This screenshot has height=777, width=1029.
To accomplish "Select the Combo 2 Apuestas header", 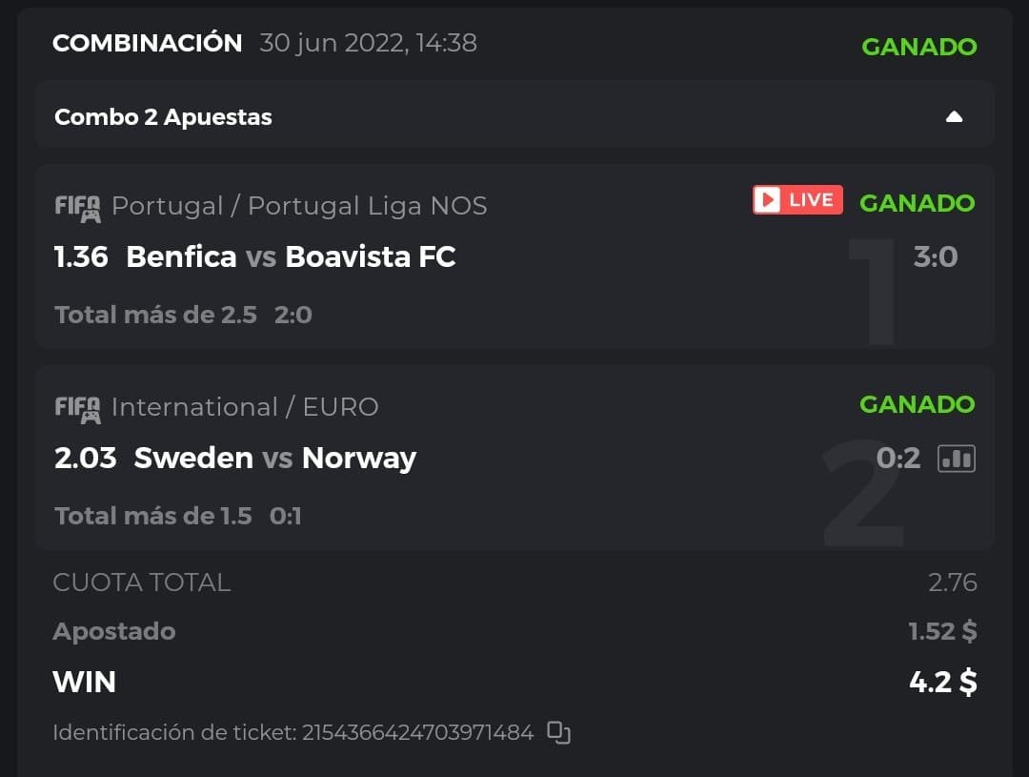I will (163, 117).
